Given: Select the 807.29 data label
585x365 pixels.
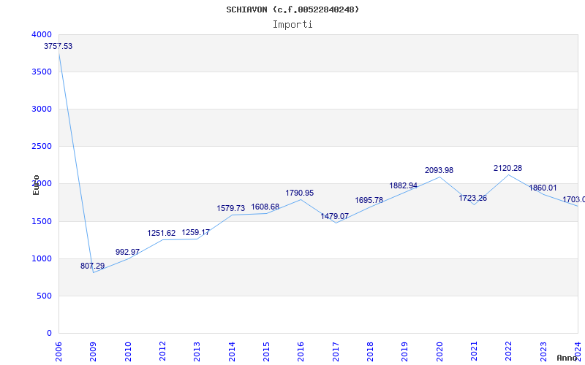Looking at the screenshot, I should [x=93, y=266].
